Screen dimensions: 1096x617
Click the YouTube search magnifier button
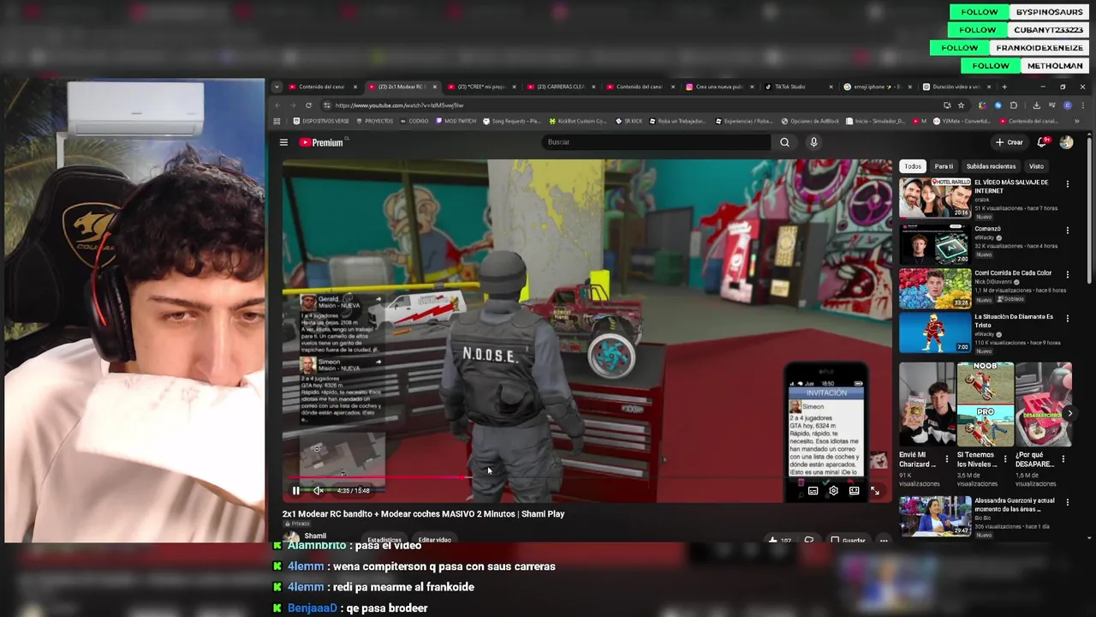coord(784,142)
